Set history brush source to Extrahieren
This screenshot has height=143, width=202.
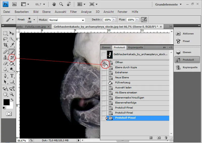pos(104,73)
